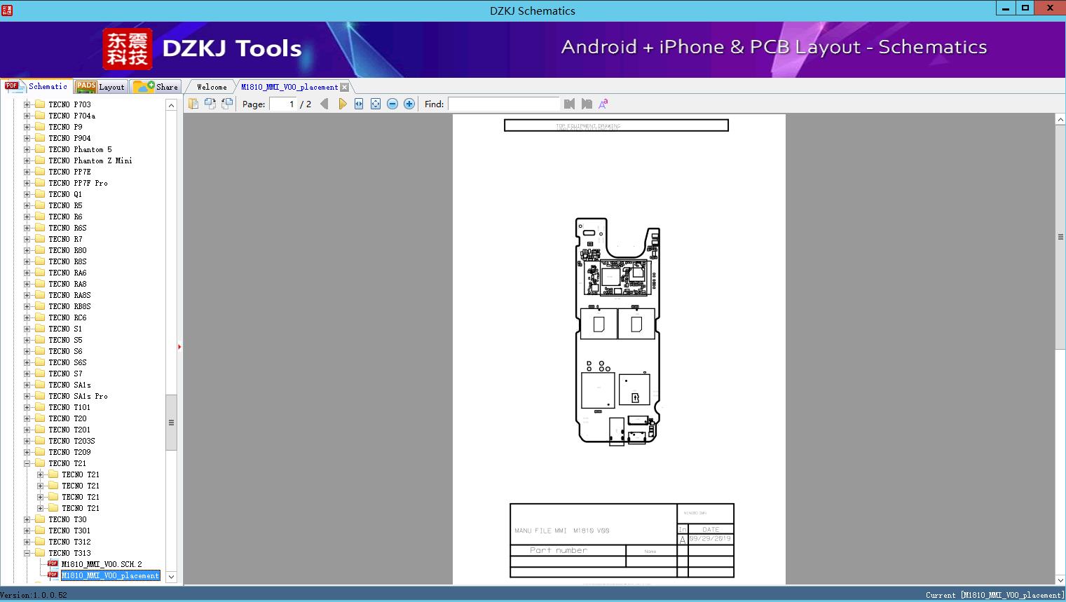Click the fit page icon
The width and height of the screenshot is (1066, 602).
tap(376, 104)
